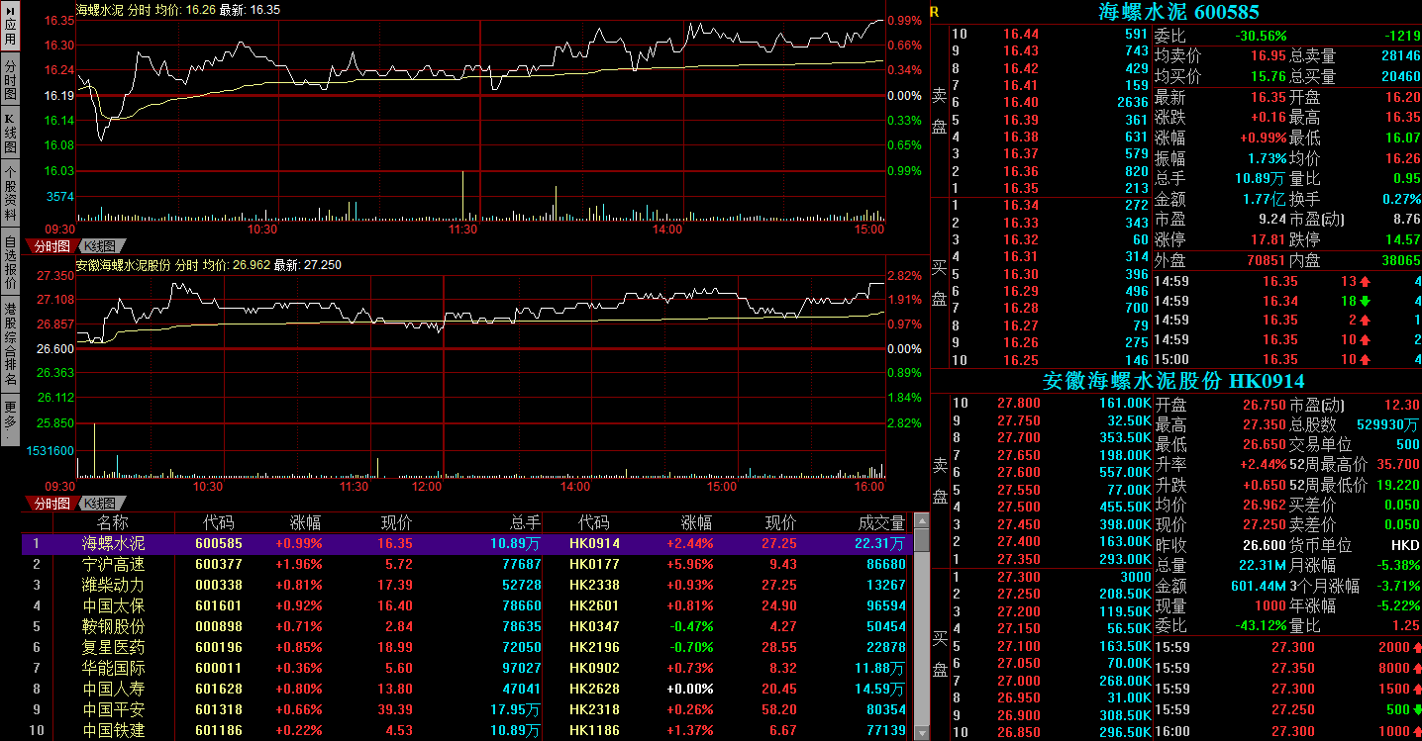
Task: Click the HK2601 code cell
Action: pos(594,606)
